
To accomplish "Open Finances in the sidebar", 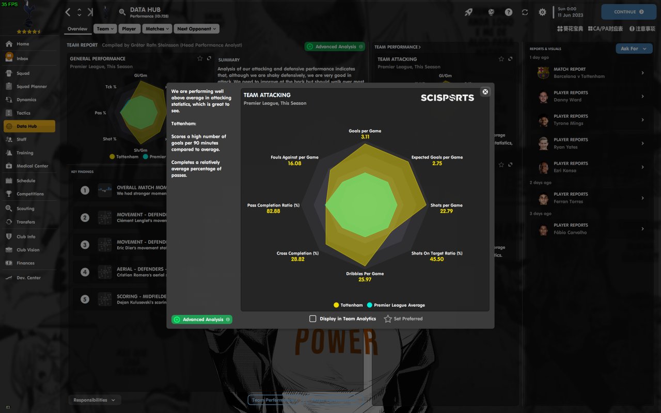I will pyautogui.click(x=29, y=263).
